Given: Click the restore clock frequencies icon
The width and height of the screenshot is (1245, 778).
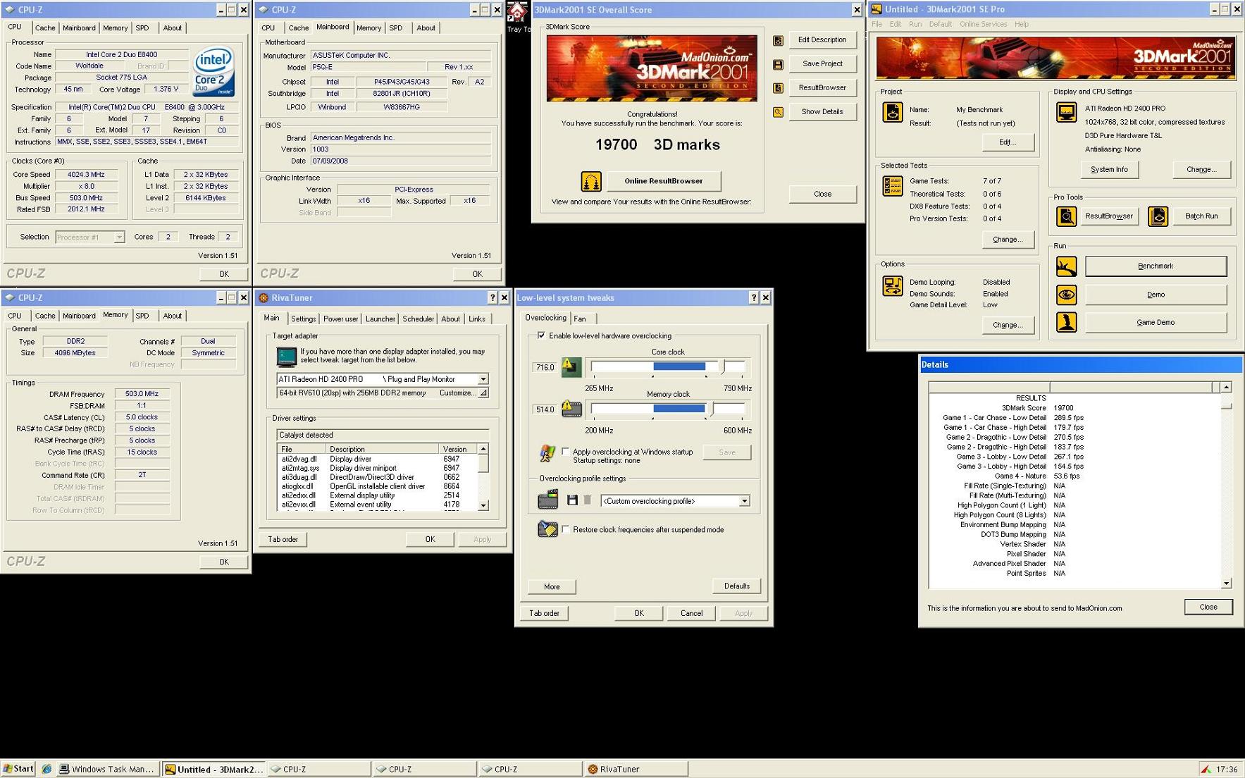Looking at the screenshot, I should 547,529.
